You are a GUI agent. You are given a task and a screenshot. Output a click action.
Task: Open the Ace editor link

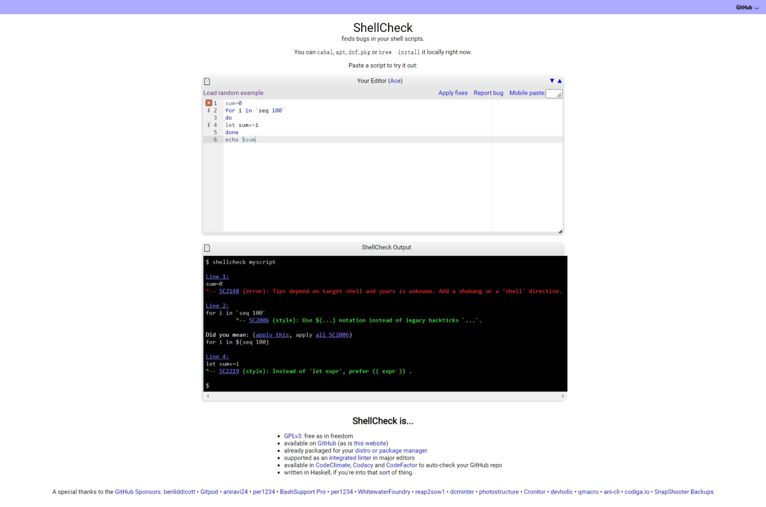[x=395, y=81]
